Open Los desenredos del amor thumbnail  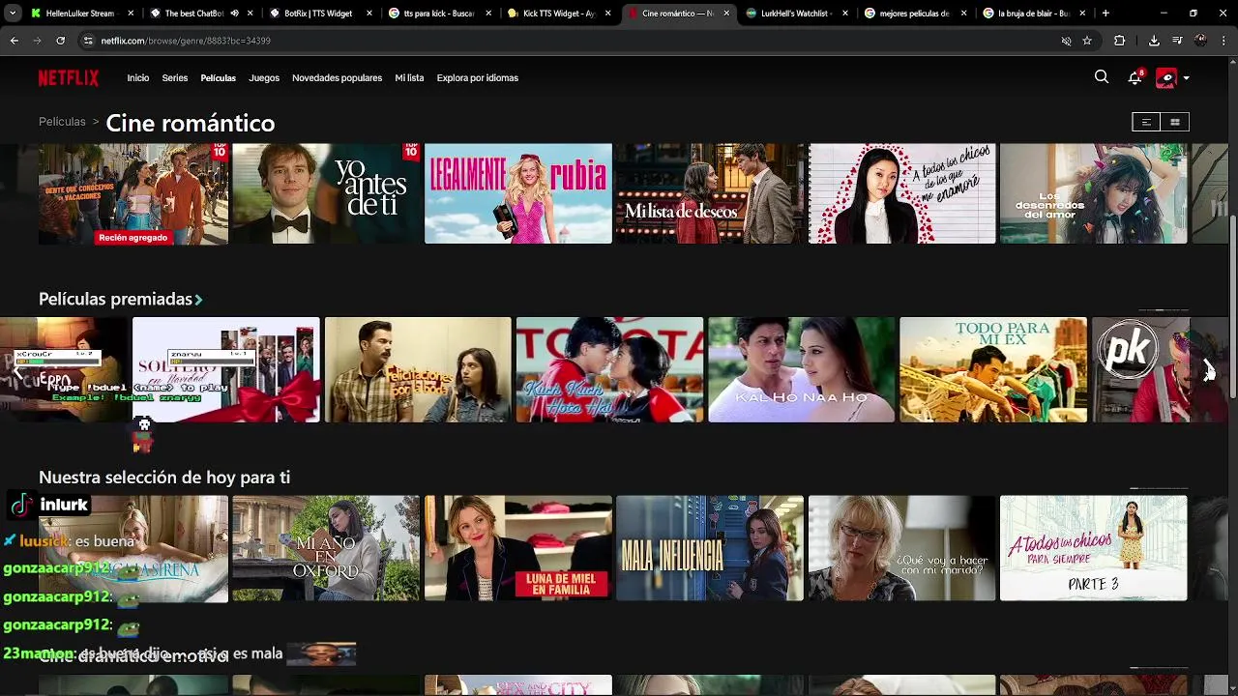(x=1094, y=193)
